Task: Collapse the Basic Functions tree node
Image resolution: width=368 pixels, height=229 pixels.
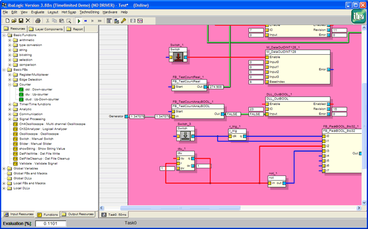Action: pyautogui.click(x=4, y=35)
